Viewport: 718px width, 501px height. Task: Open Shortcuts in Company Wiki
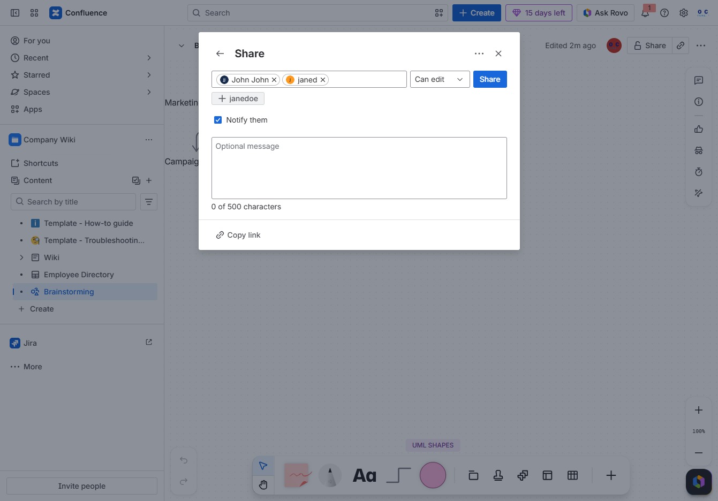tap(82, 163)
